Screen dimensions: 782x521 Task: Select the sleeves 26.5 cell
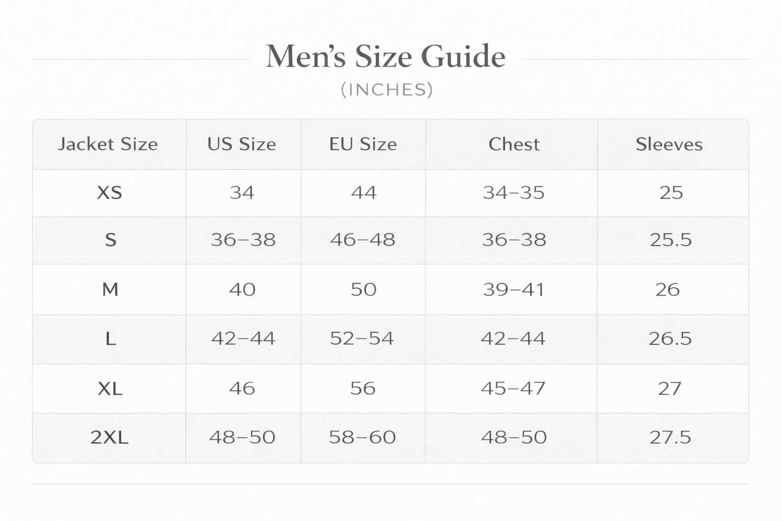coord(670,338)
